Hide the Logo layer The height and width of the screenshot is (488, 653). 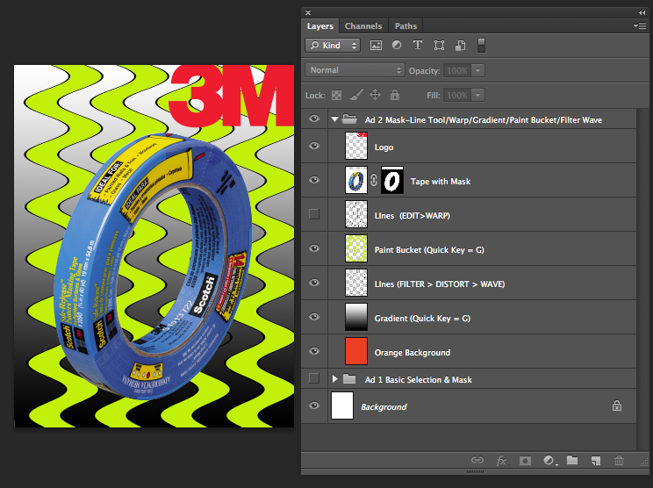tap(314, 146)
